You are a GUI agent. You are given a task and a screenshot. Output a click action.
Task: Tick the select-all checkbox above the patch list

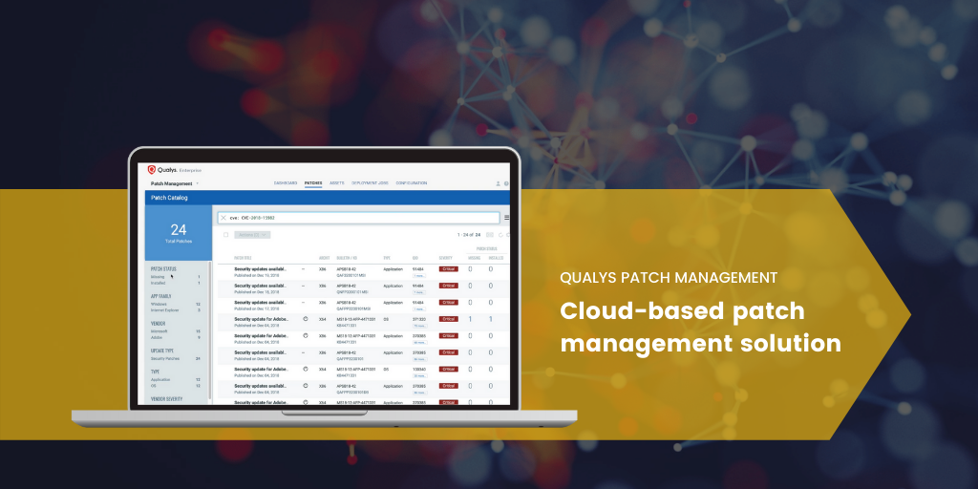pyautogui.click(x=225, y=235)
